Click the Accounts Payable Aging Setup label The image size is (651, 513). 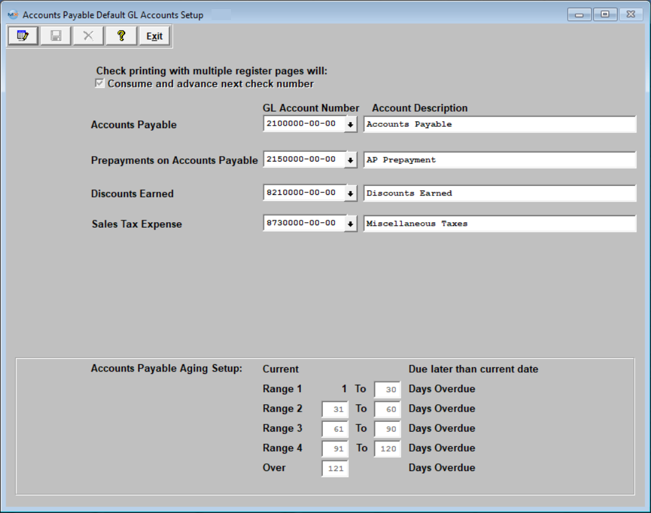167,369
